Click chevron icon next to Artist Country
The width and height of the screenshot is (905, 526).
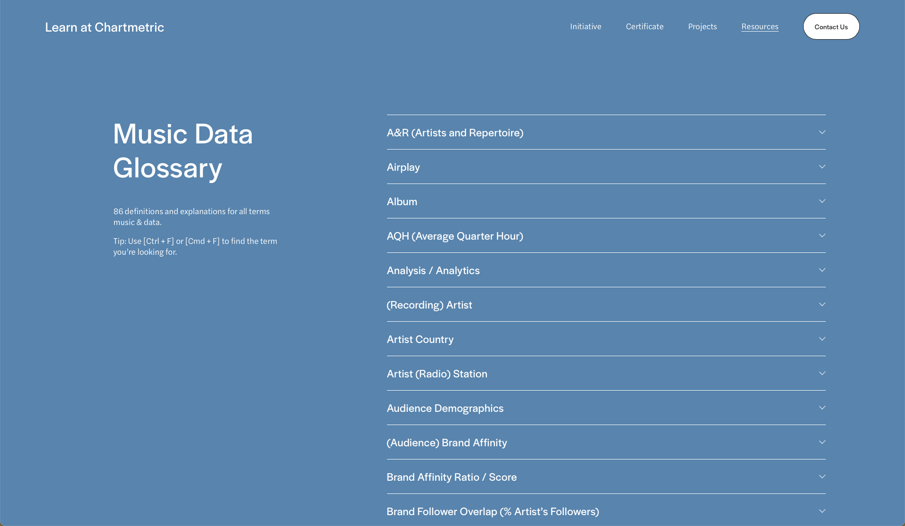(822, 339)
